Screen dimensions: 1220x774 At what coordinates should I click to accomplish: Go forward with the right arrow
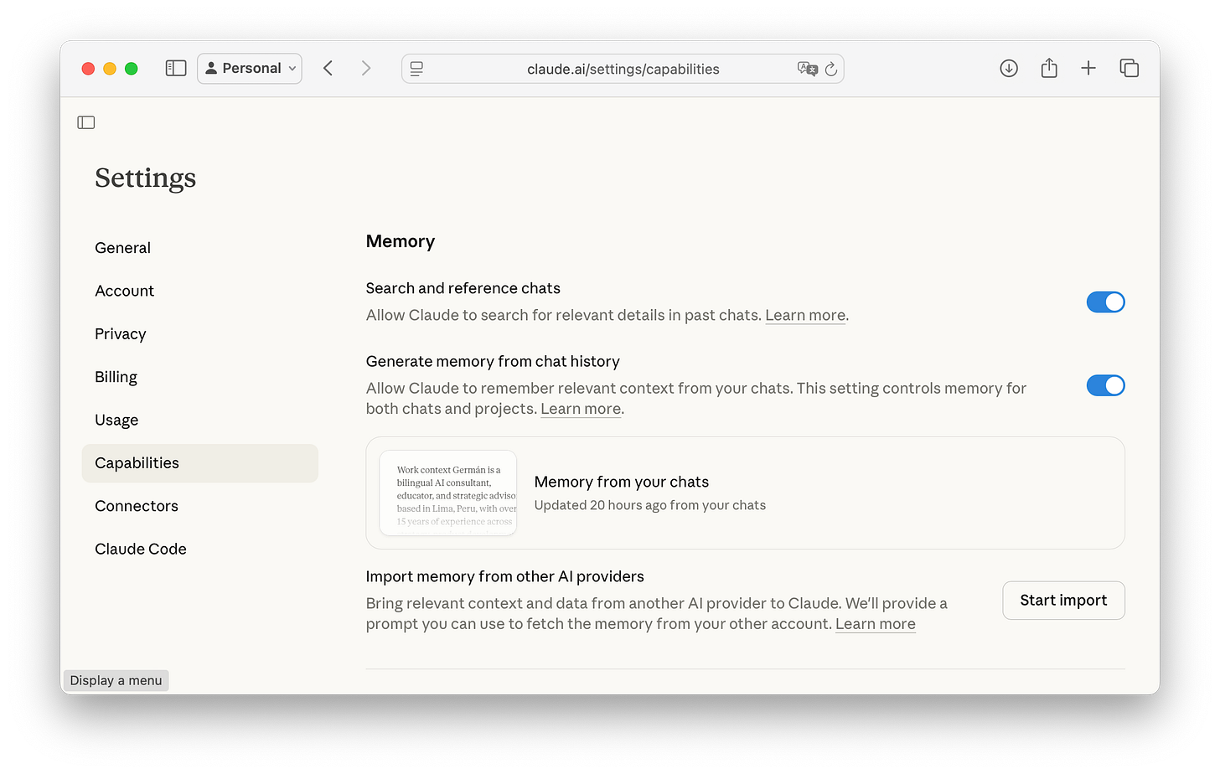click(x=365, y=69)
